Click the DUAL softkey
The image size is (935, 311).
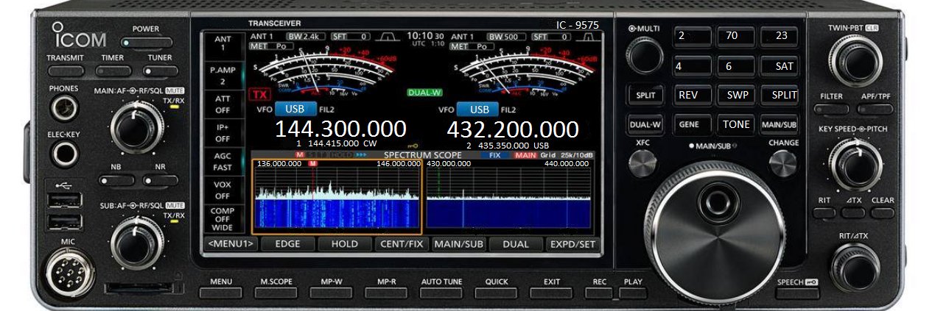[515, 244]
